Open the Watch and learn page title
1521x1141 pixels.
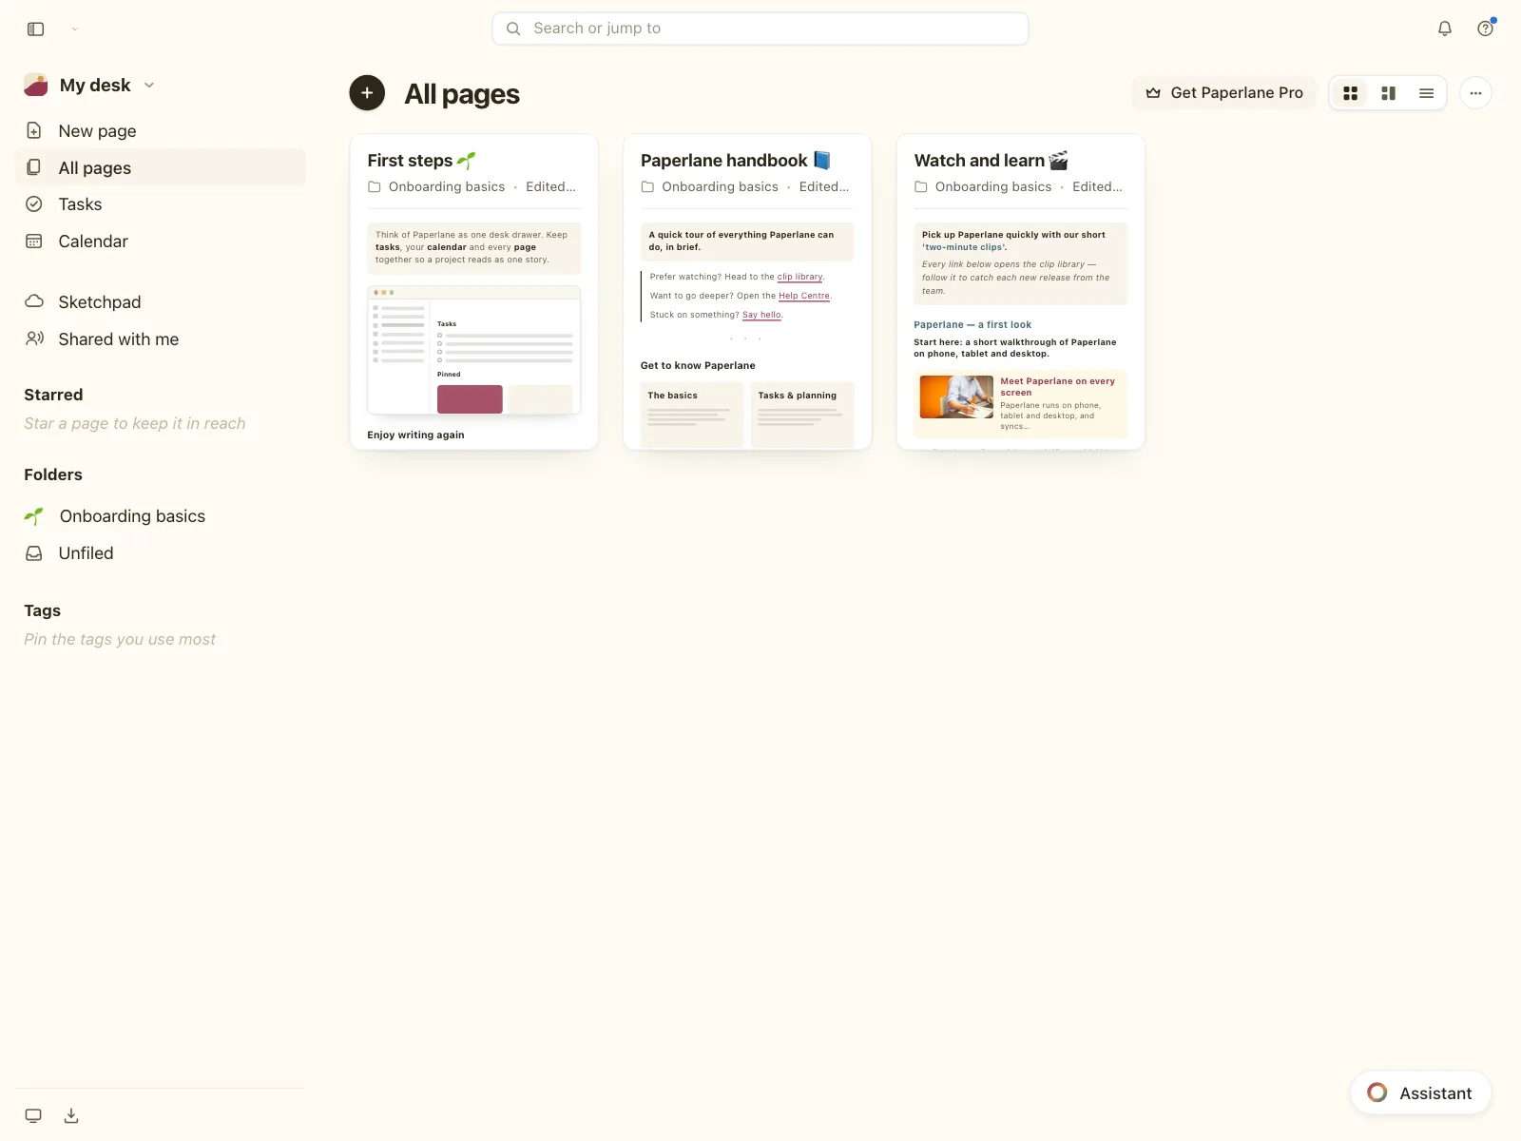(x=992, y=161)
